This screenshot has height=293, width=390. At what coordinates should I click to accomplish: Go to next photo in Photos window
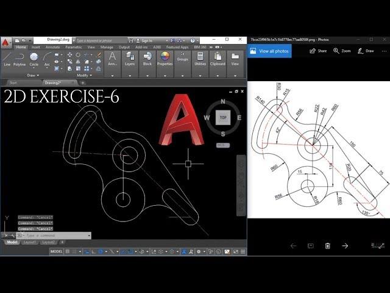tap(345, 246)
